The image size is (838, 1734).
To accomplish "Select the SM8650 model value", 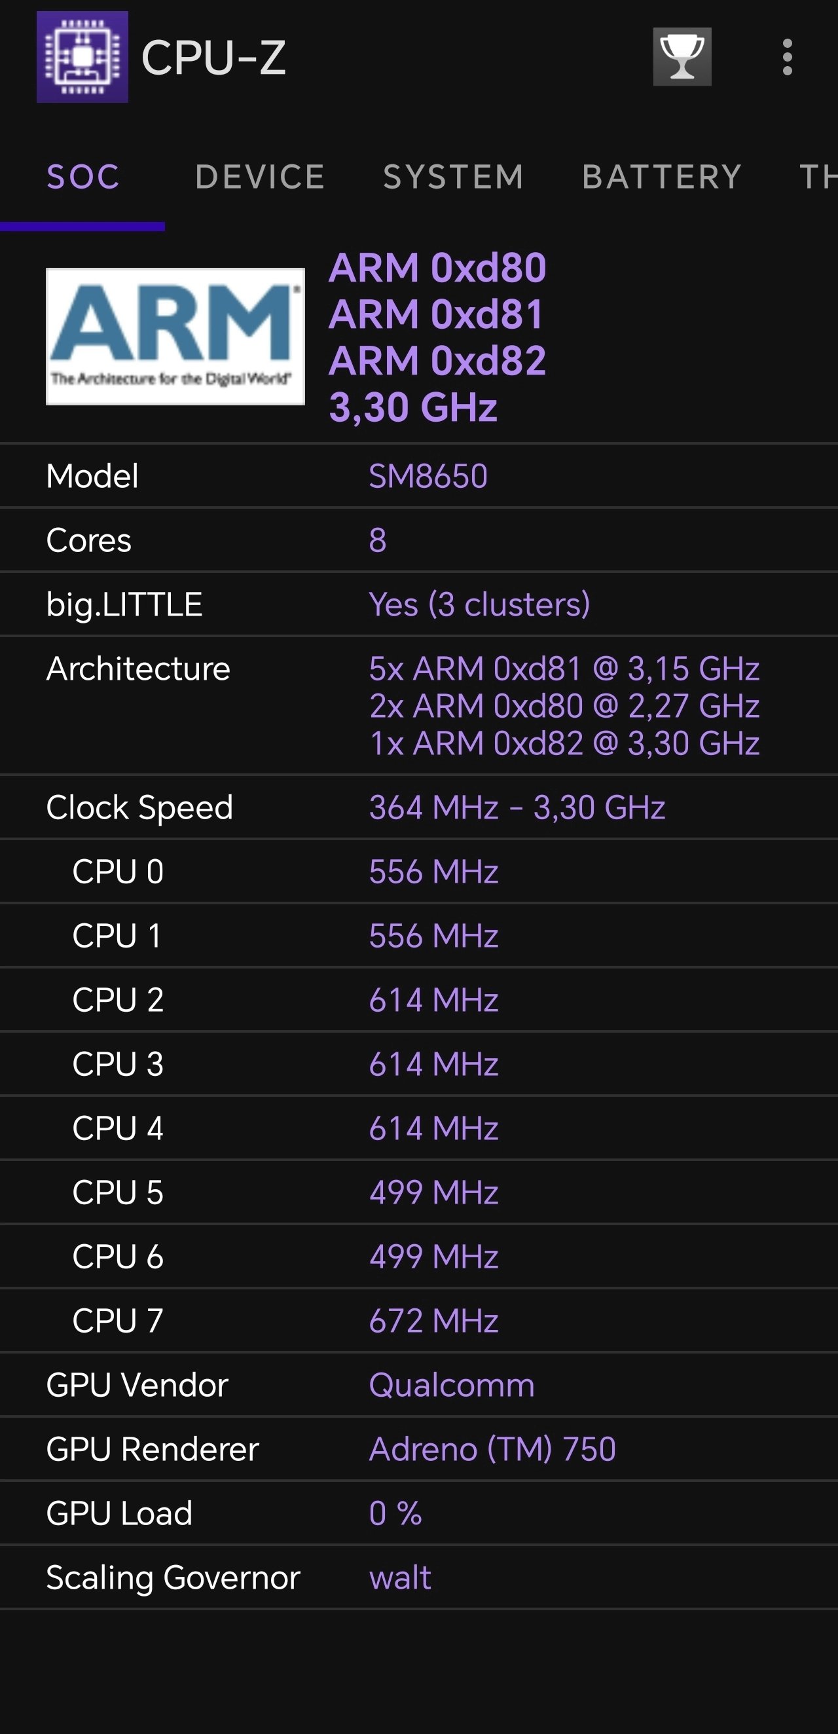I will tap(429, 476).
